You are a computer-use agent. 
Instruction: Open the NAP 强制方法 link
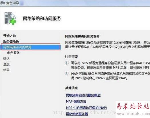pos(76,102)
